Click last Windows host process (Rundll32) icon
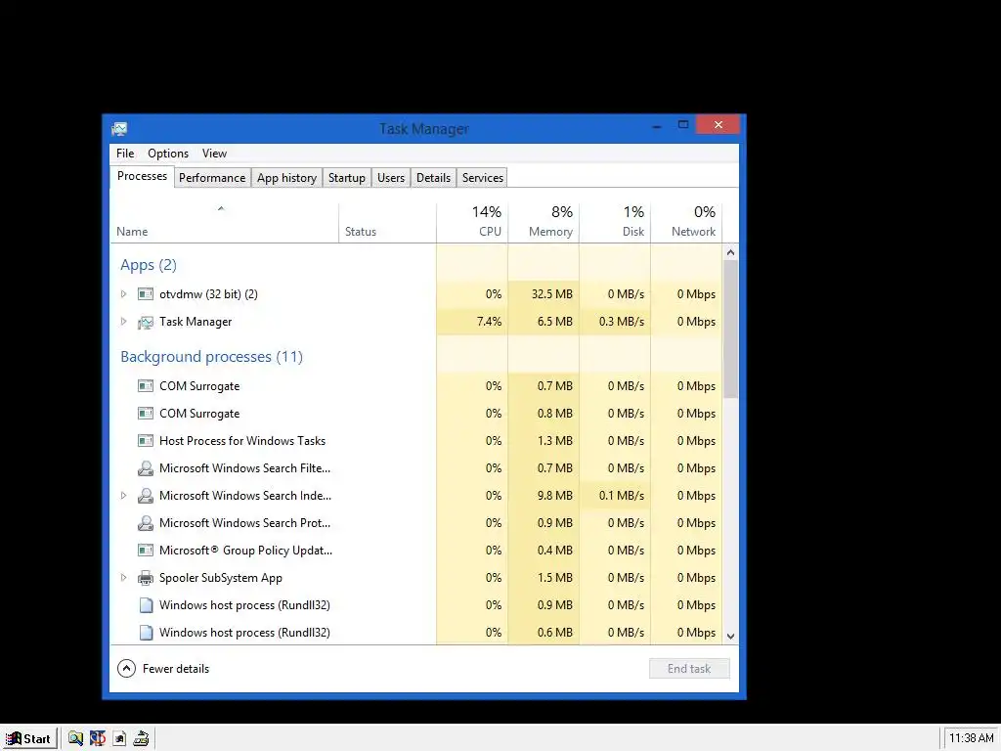1001x751 pixels. 146,633
